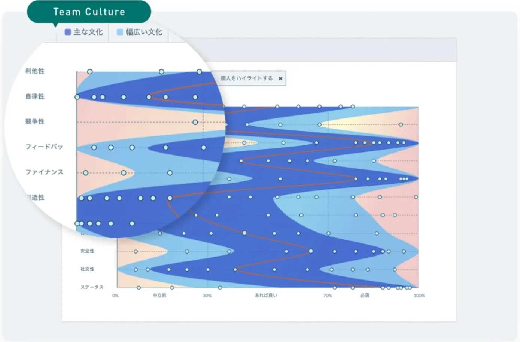Select the ファイナンス row label

pyautogui.click(x=44, y=172)
